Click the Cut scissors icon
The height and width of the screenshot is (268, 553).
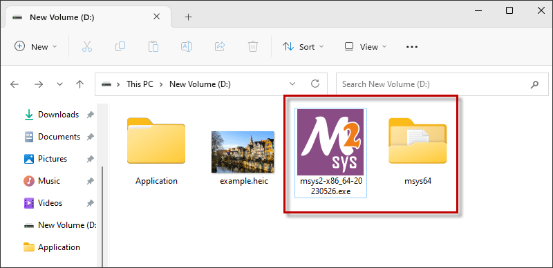pyautogui.click(x=87, y=46)
